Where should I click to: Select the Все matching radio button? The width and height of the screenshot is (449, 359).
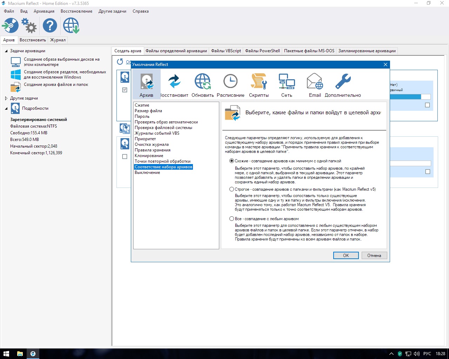[232, 219]
